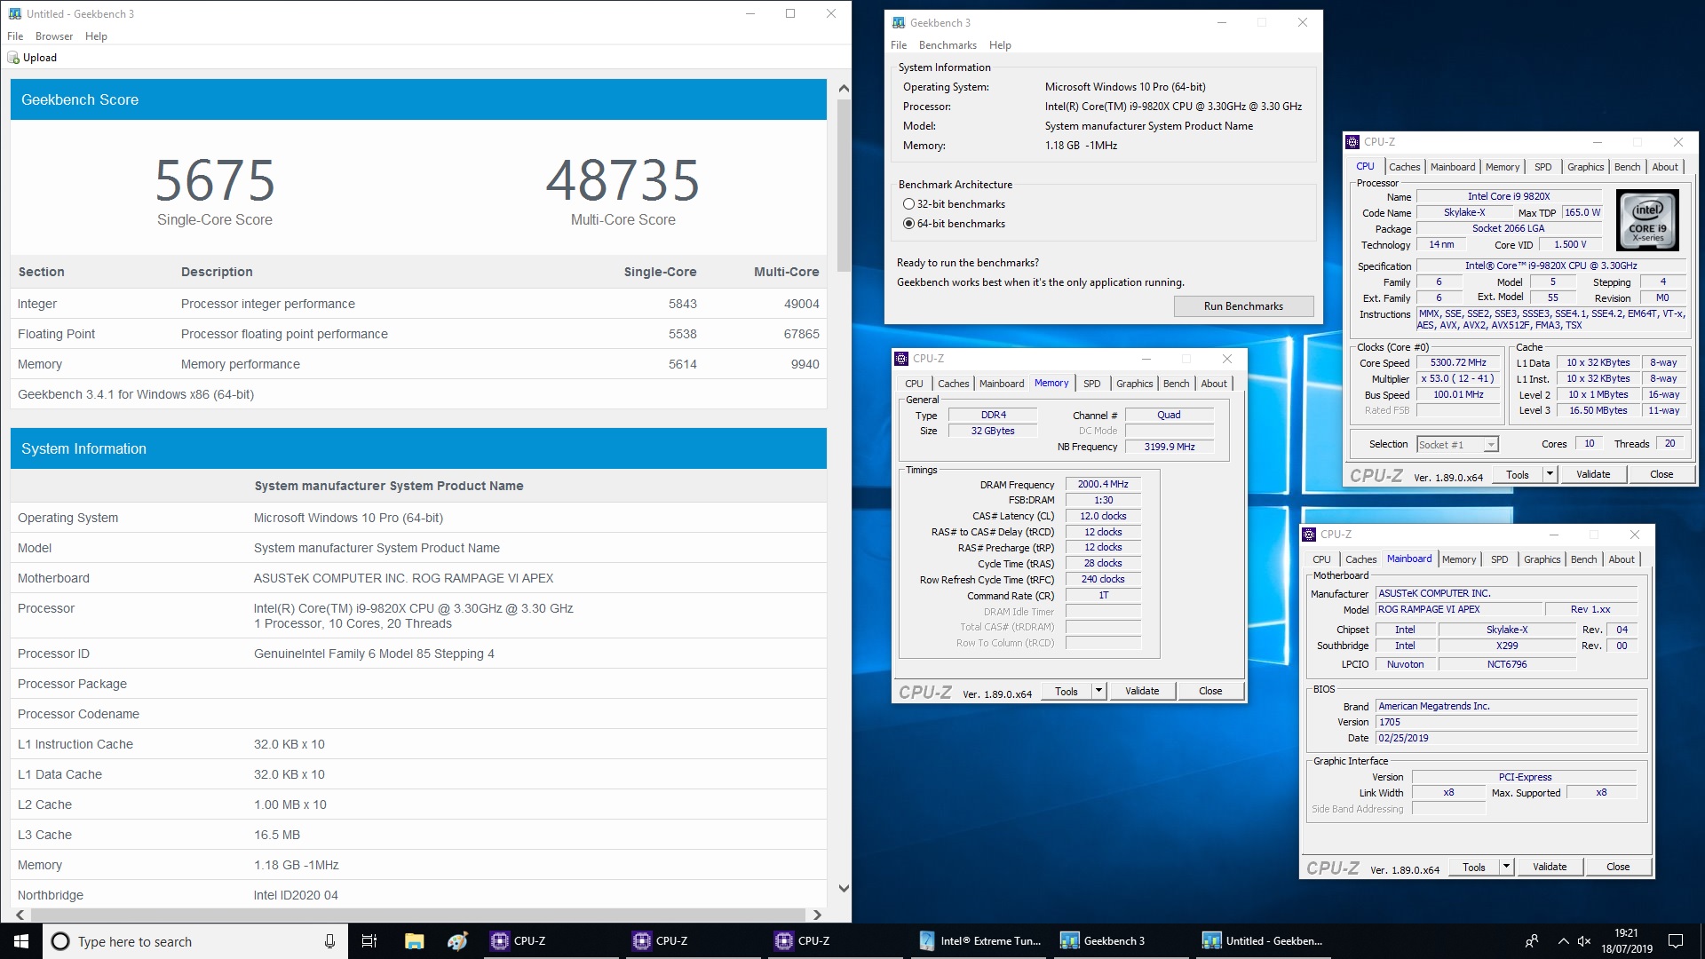Click Close in CPU-Z CPU window
The height and width of the screenshot is (959, 1705).
pos(1661,474)
